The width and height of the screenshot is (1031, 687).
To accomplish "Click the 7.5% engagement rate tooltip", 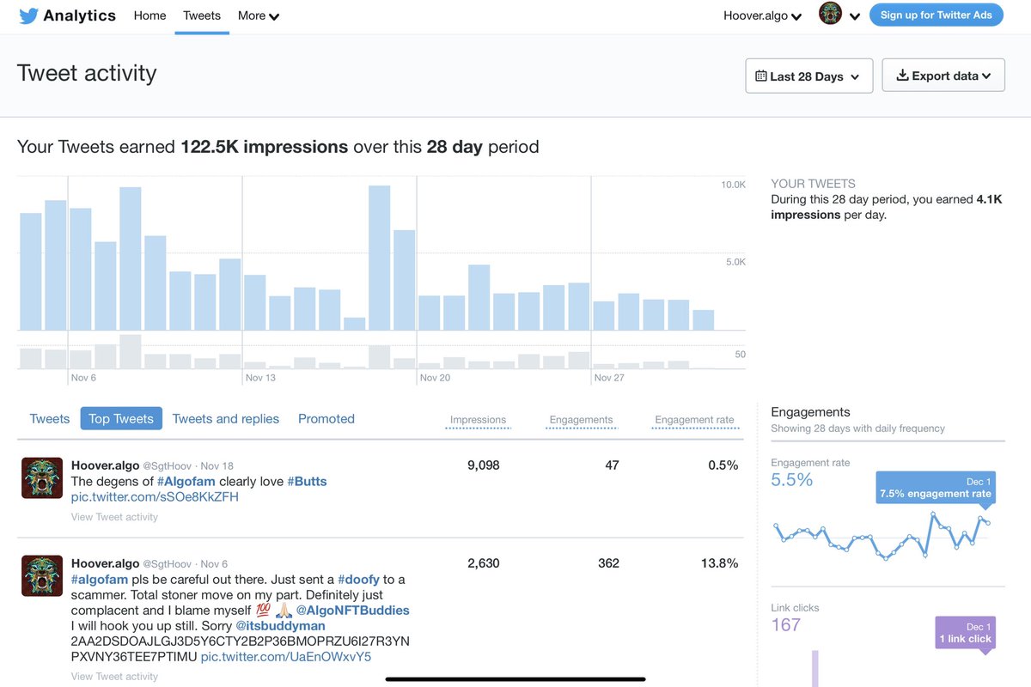I will pyautogui.click(x=936, y=487).
